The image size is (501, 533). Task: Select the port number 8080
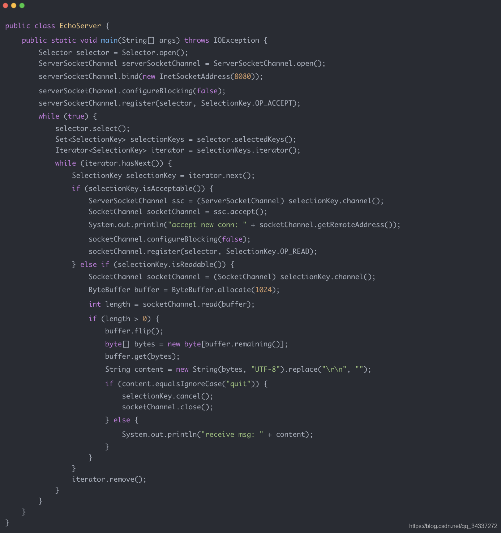pyautogui.click(x=243, y=76)
